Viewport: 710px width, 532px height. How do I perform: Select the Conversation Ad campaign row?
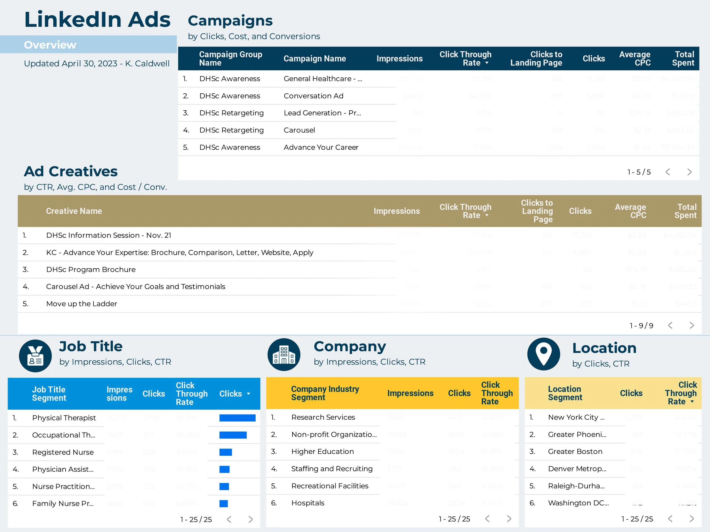tap(313, 96)
